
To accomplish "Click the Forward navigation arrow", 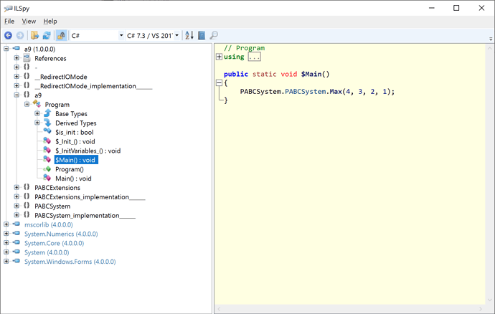I will 20,35.
